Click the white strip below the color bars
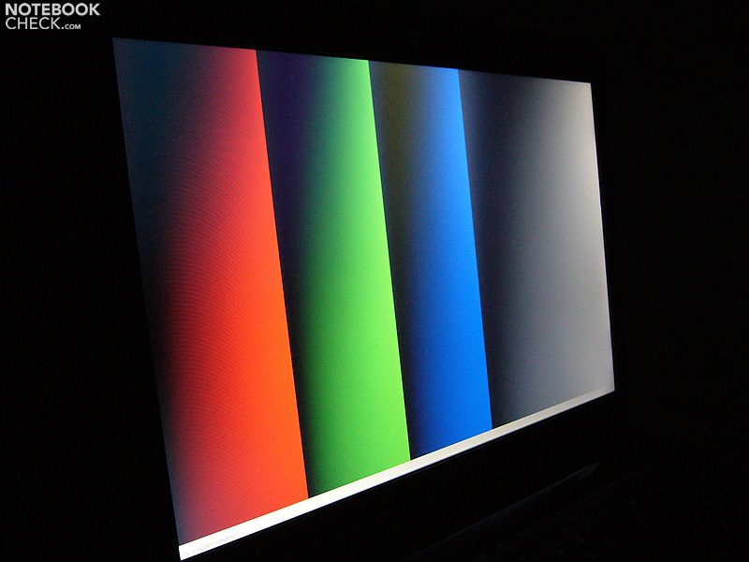 click(x=396, y=473)
